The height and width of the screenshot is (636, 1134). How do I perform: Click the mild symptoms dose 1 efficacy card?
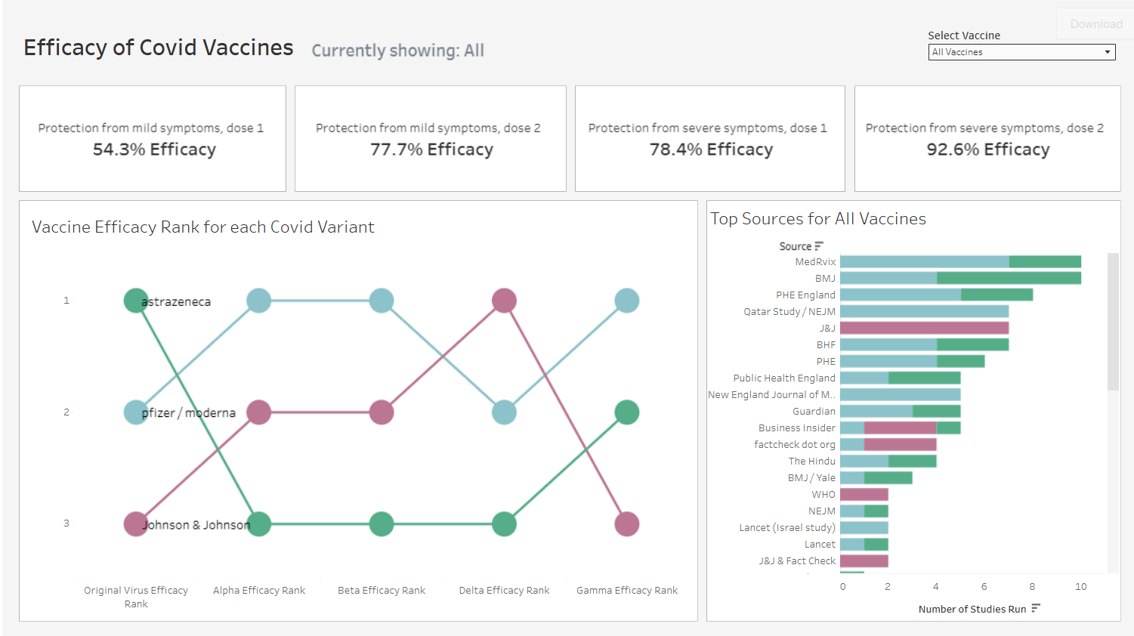[x=153, y=139]
